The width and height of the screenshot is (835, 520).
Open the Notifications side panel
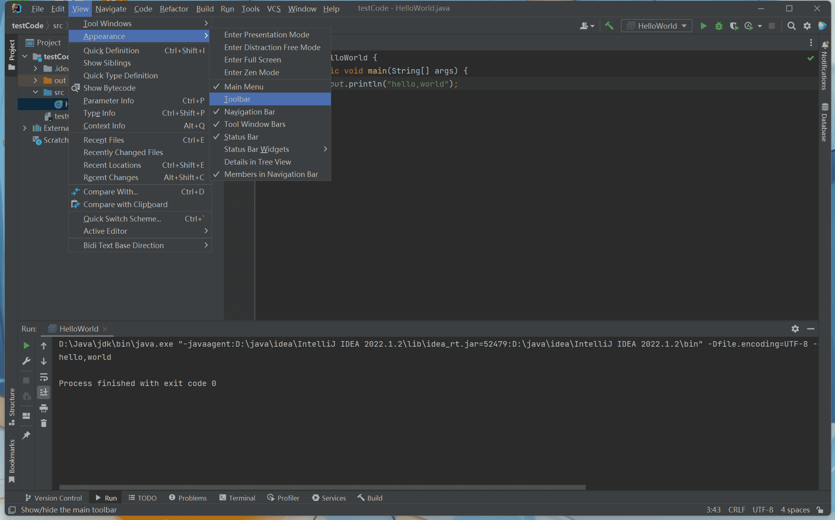[x=825, y=66]
